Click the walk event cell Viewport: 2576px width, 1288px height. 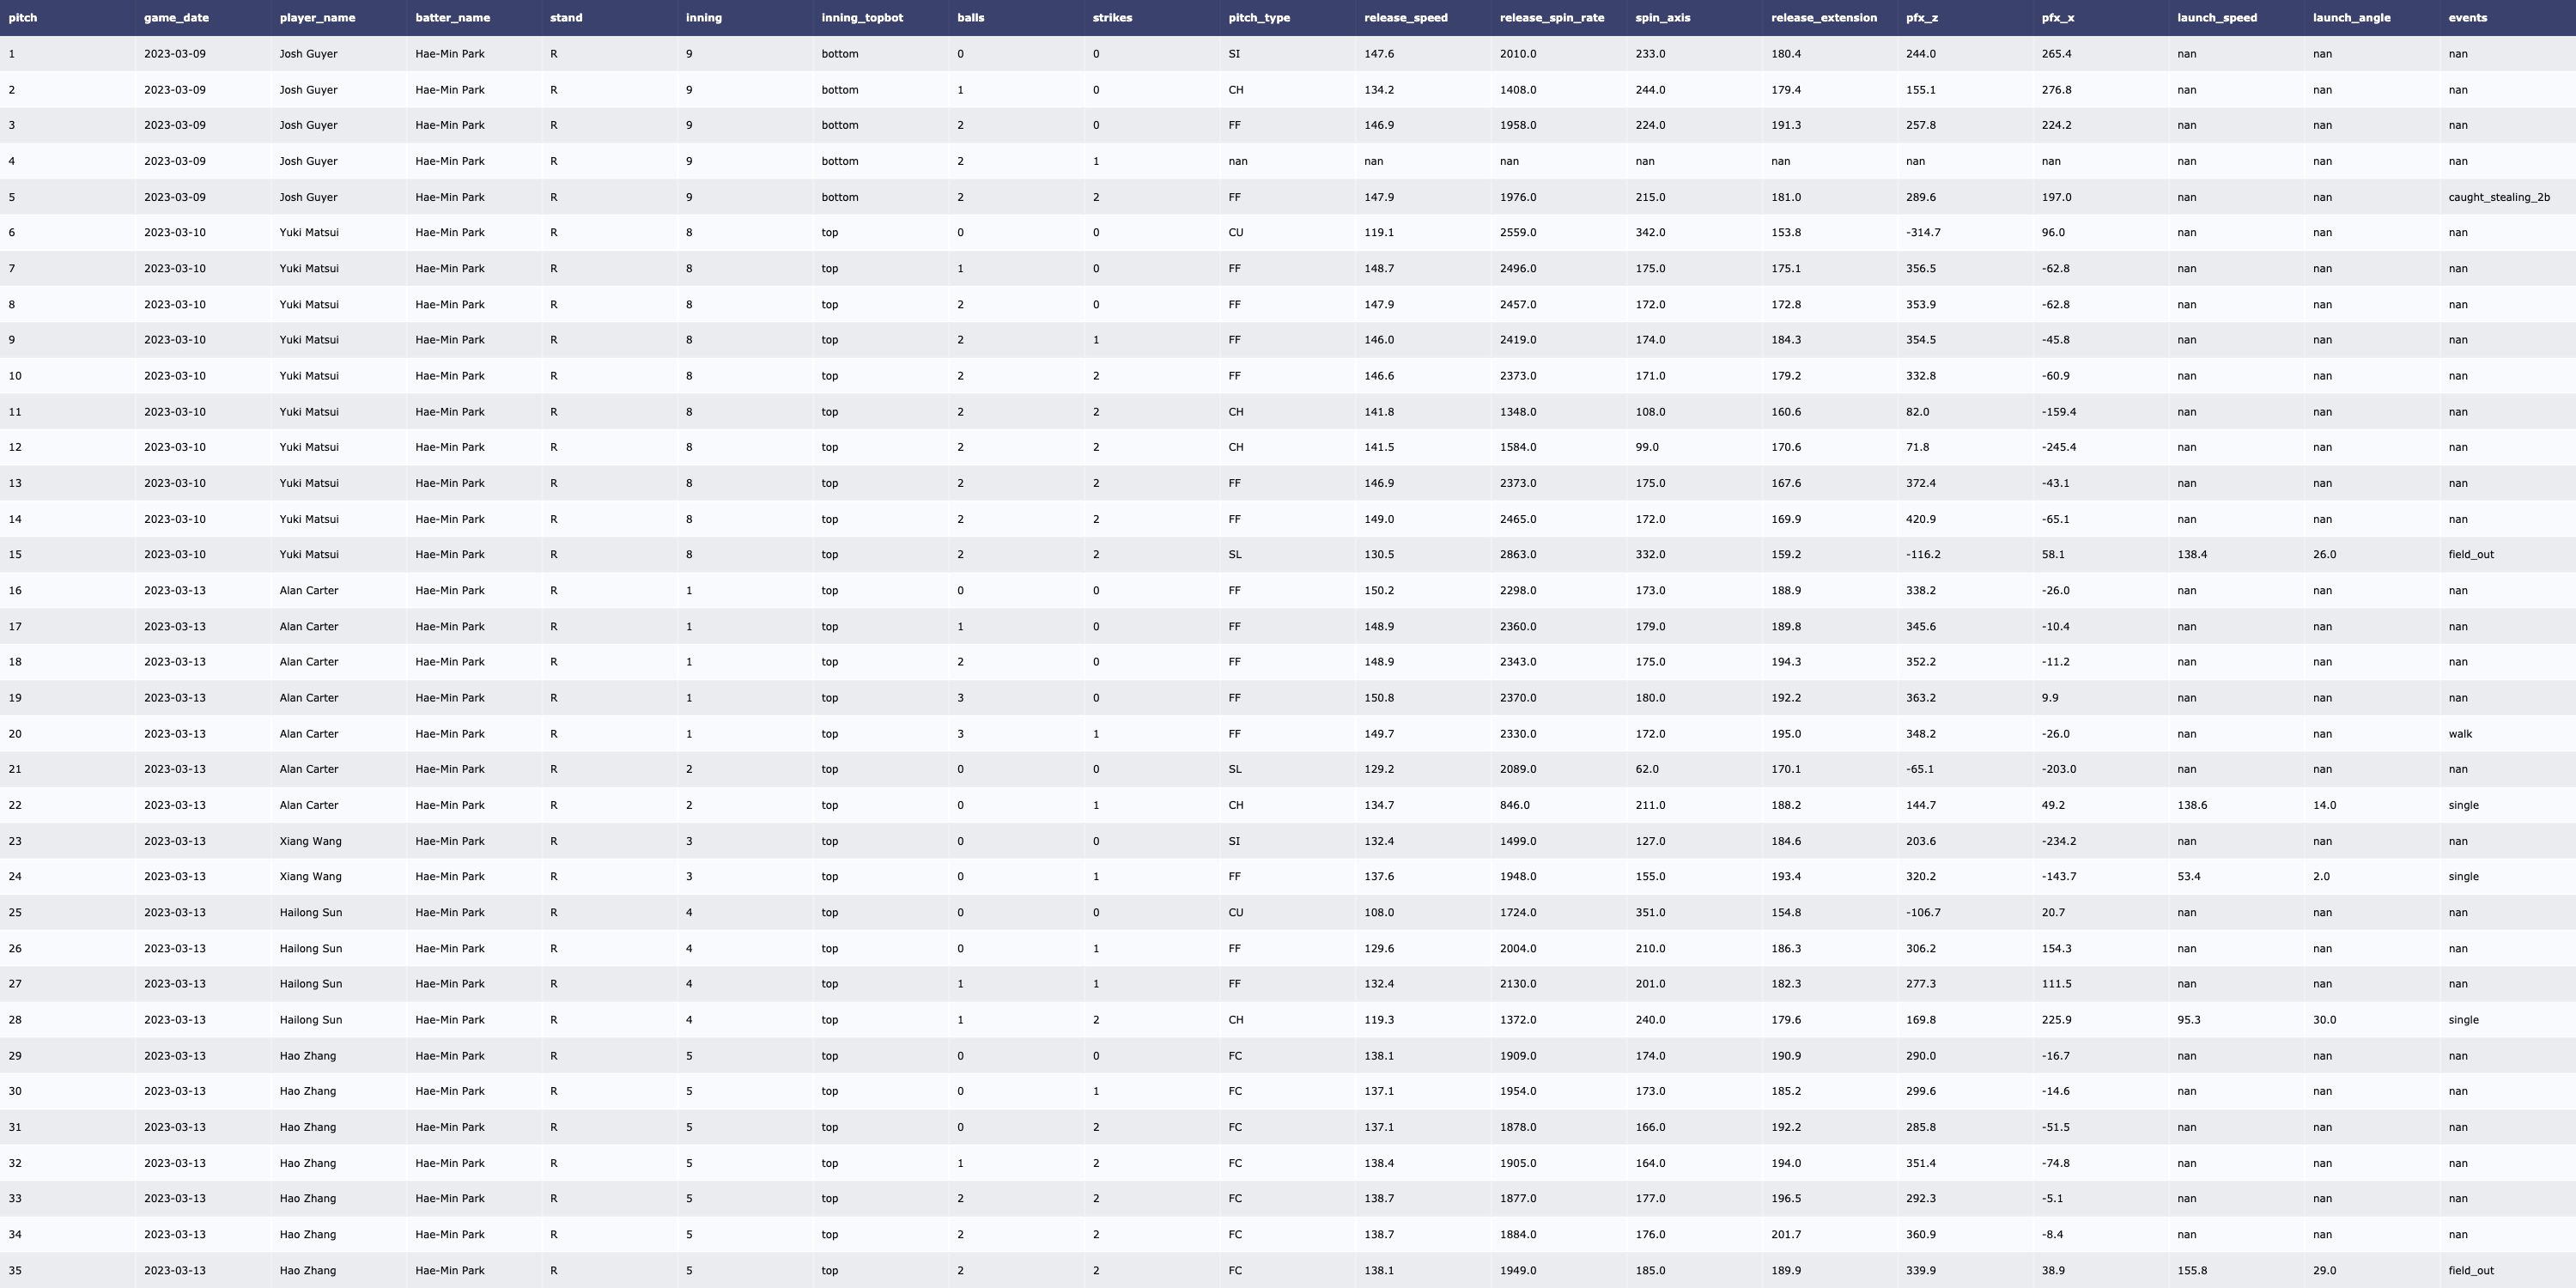click(2460, 734)
